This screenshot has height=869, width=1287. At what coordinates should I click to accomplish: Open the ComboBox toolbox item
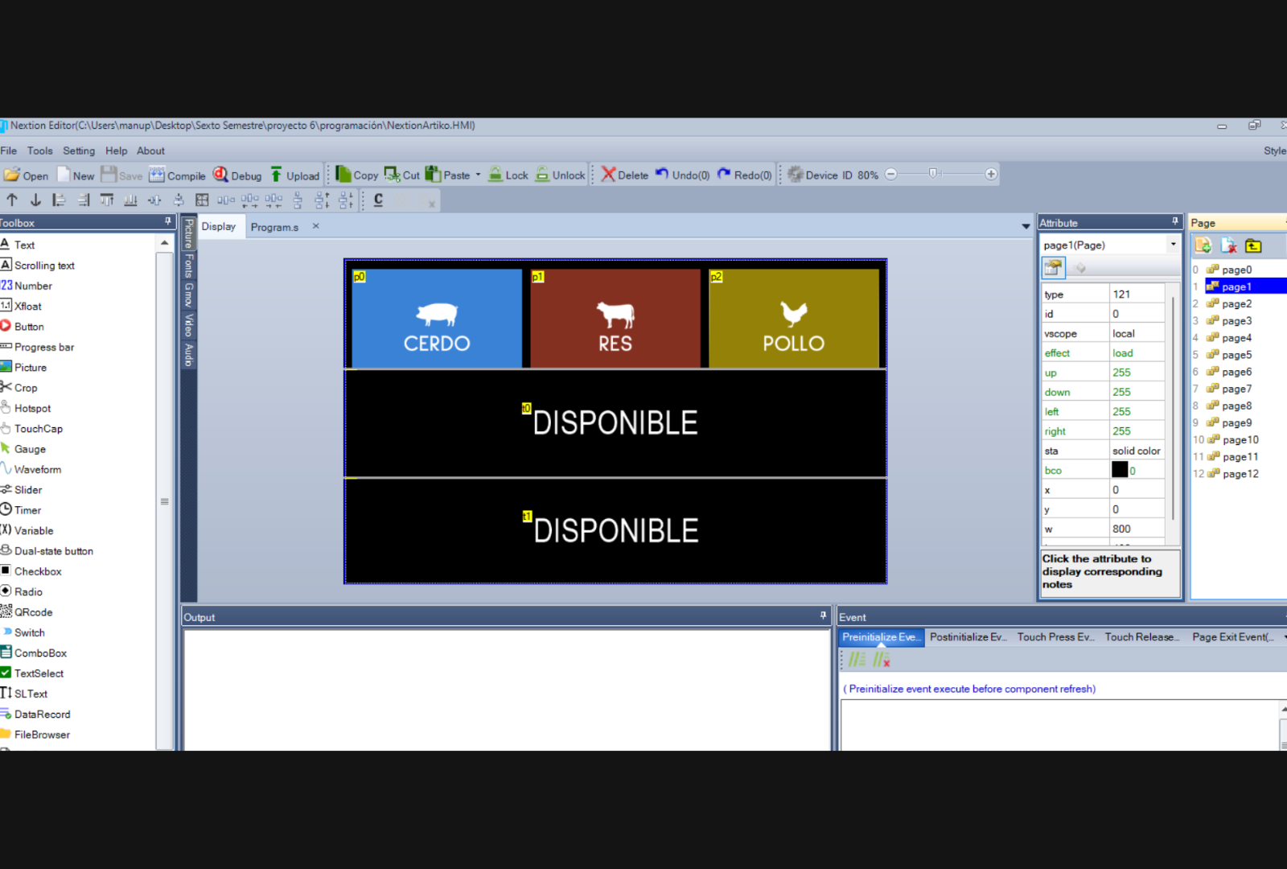(x=34, y=653)
